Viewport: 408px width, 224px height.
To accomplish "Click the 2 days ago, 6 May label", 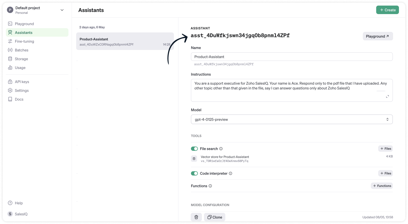I will (92, 27).
